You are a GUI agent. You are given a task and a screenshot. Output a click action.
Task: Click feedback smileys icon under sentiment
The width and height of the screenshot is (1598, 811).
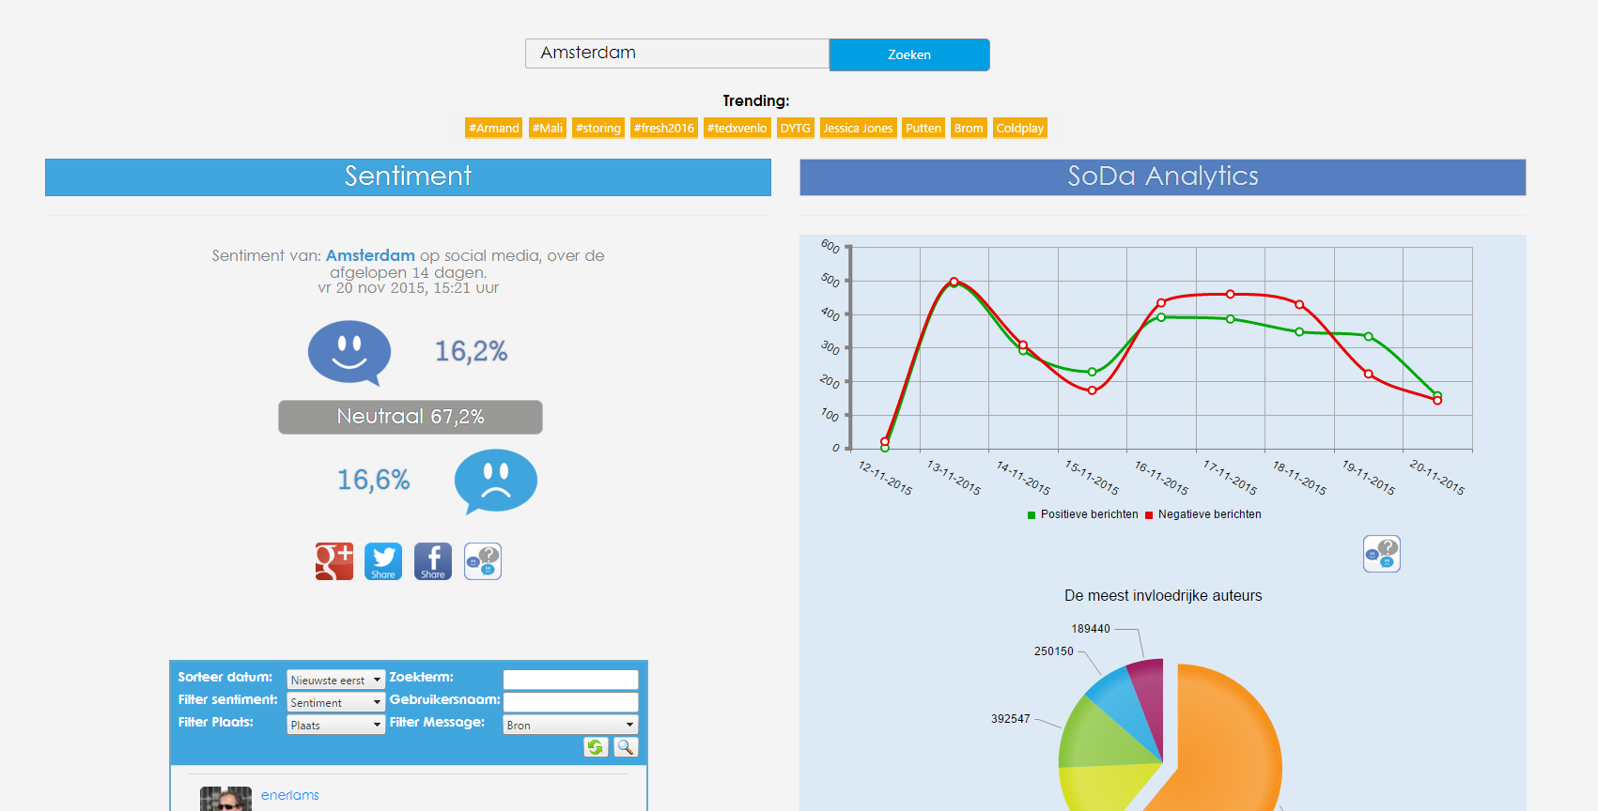(x=483, y=561)
